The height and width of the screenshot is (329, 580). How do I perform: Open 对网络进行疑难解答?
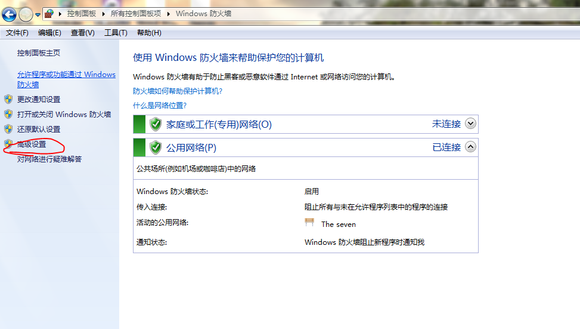49,159
